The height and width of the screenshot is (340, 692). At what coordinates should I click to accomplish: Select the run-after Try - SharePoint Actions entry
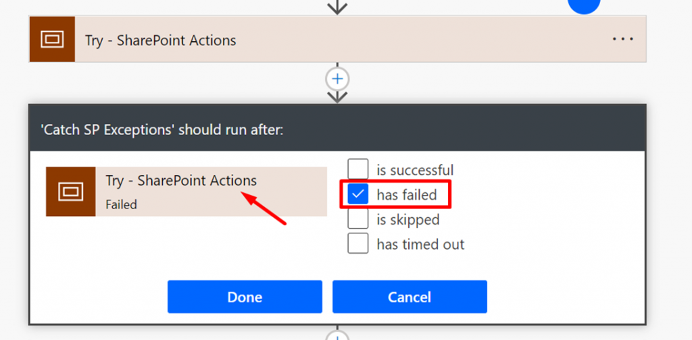180,181
